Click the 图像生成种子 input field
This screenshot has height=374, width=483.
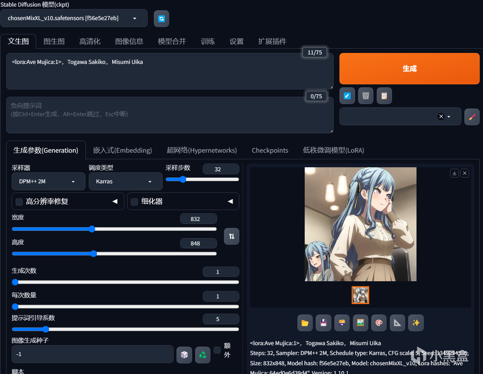(92, 354)
